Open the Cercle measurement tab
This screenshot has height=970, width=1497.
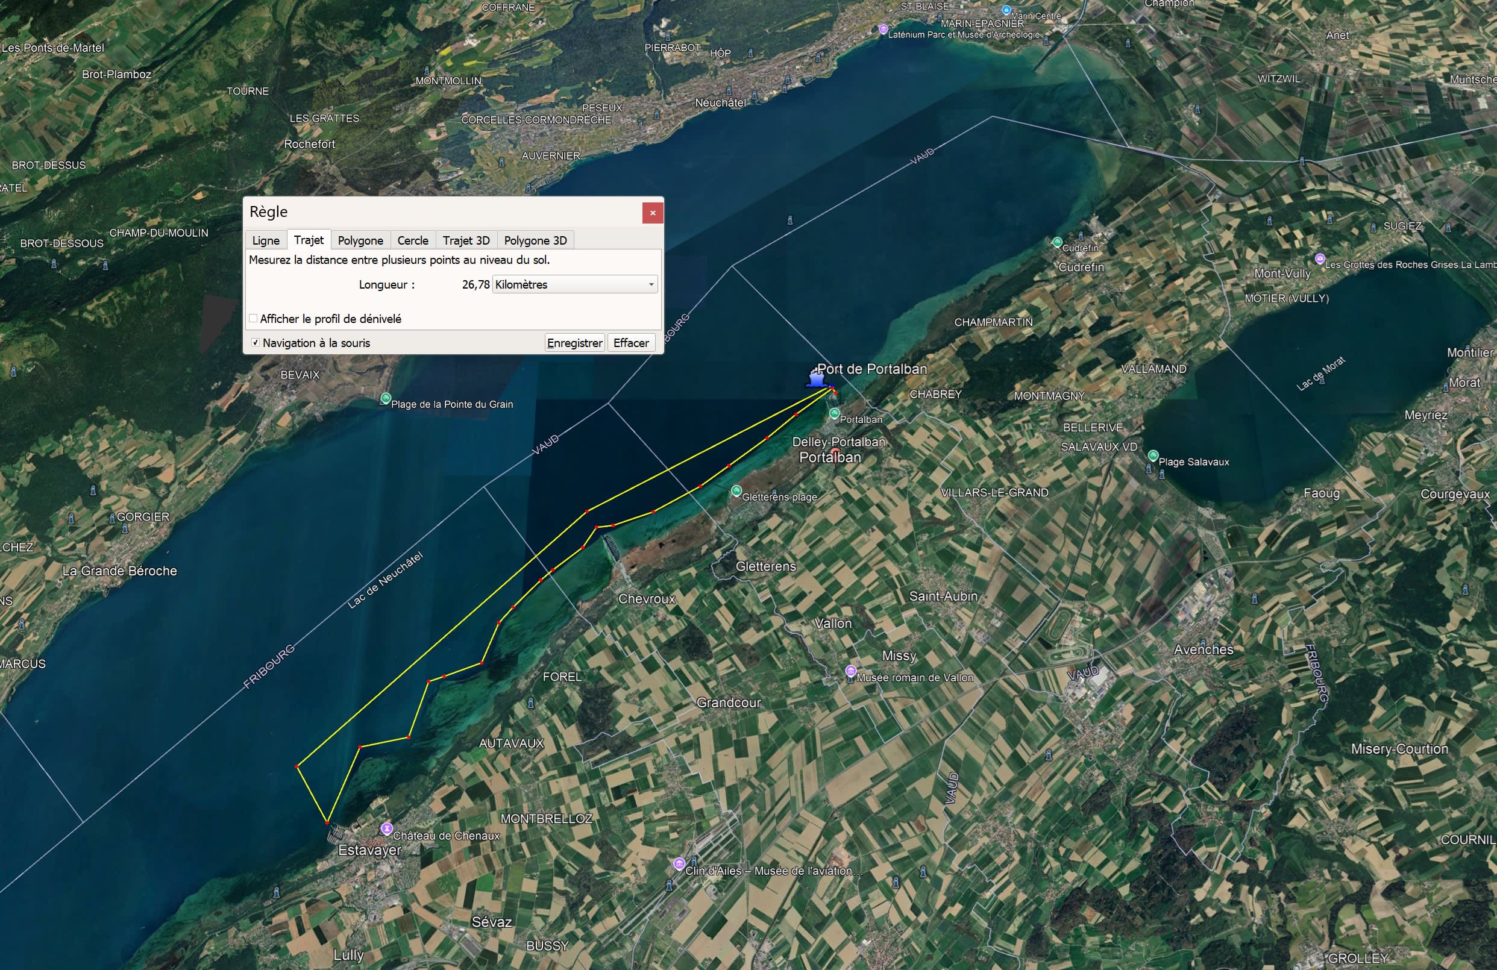[x=413, y=240]
